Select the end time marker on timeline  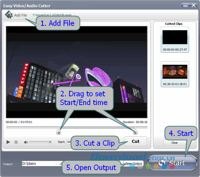(135, 132)
